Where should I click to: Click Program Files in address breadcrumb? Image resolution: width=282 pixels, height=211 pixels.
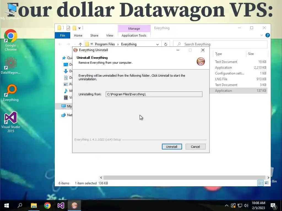[105, 44]
